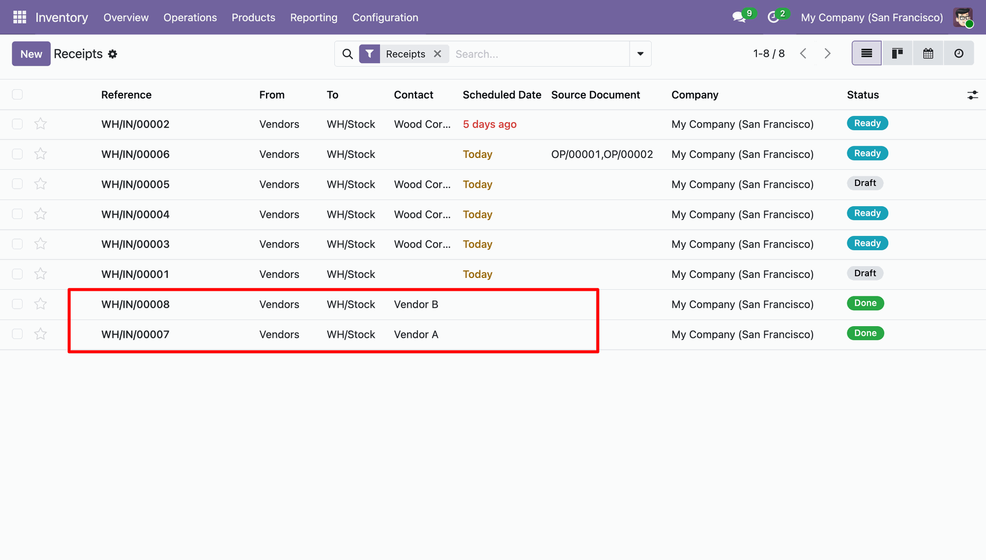Screen dimensions: 986x560
Task: Open the apps grid home menu
Action: pyautogui.click(x=20, y=17)
